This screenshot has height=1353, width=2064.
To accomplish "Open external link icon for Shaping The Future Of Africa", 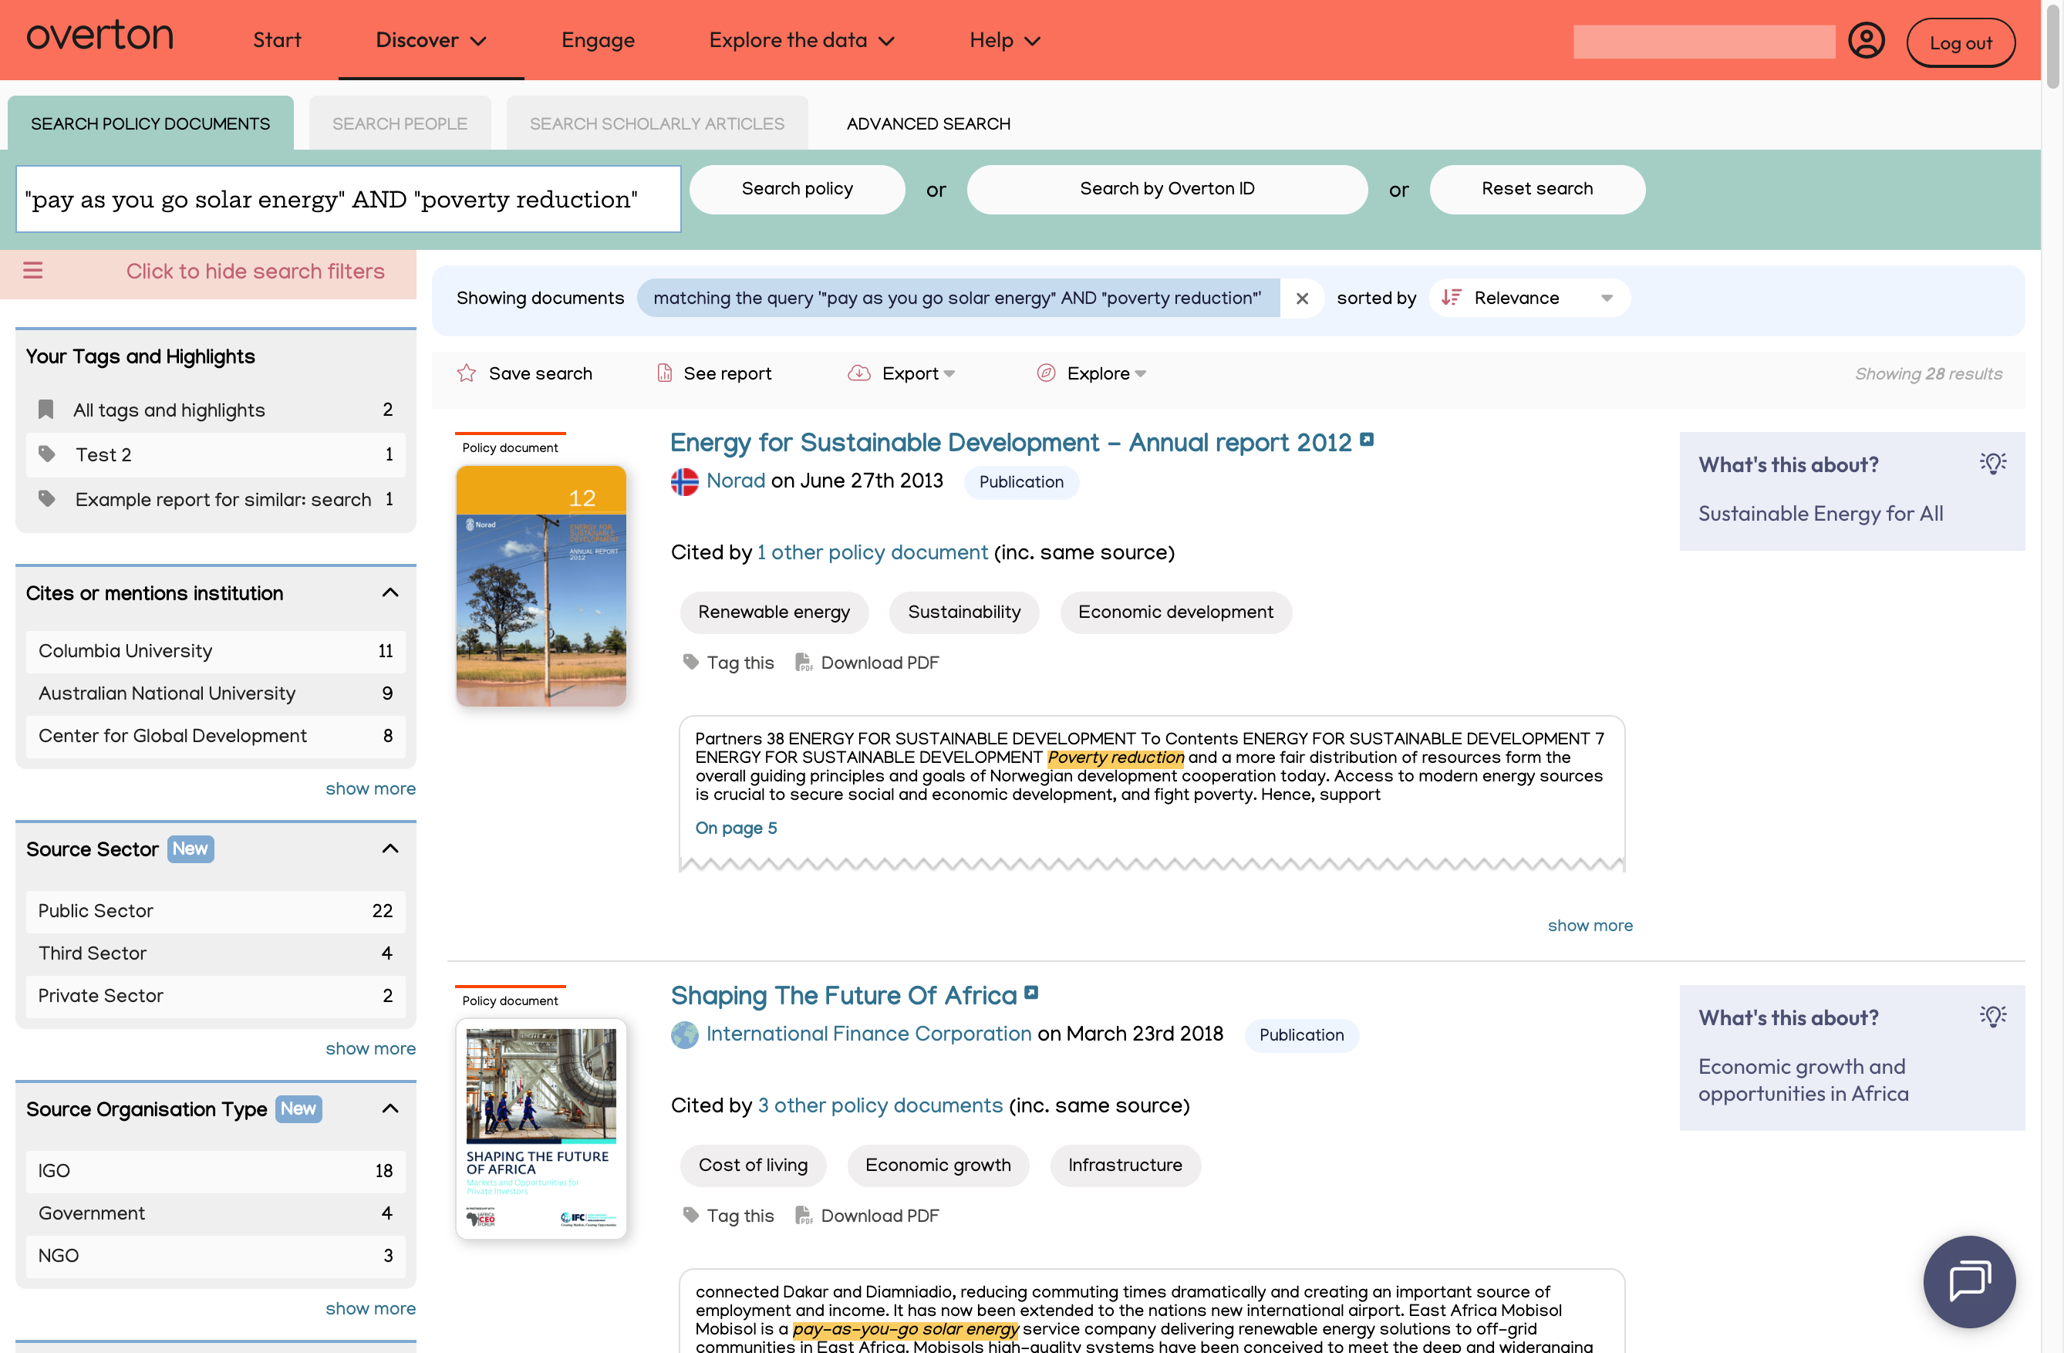I will click(1031, 993).
